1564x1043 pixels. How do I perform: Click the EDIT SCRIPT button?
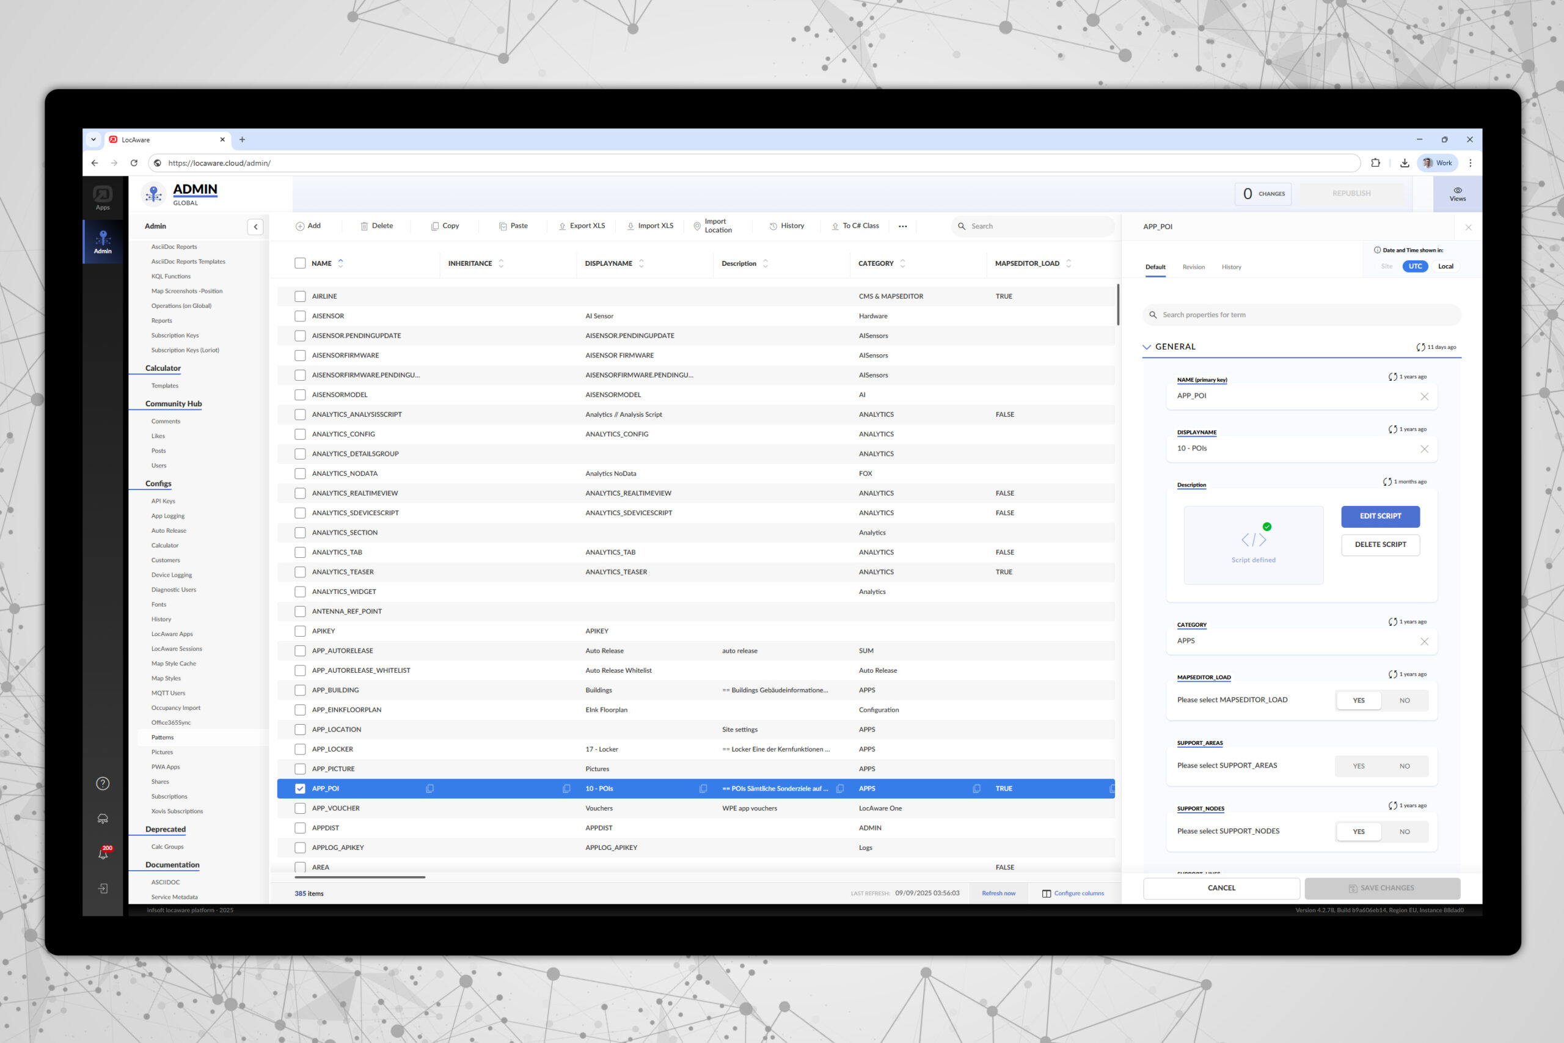(1380, 516)
